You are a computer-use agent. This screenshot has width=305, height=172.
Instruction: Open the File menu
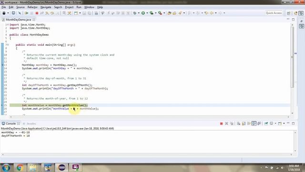click(3, 7)
